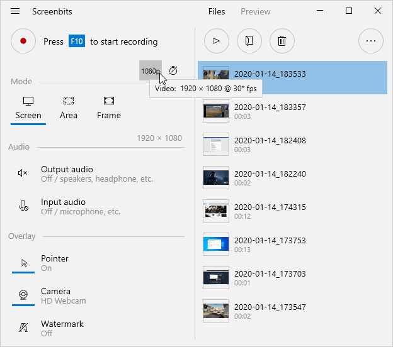Toggle the Camera overlay

tap(23, 295)
